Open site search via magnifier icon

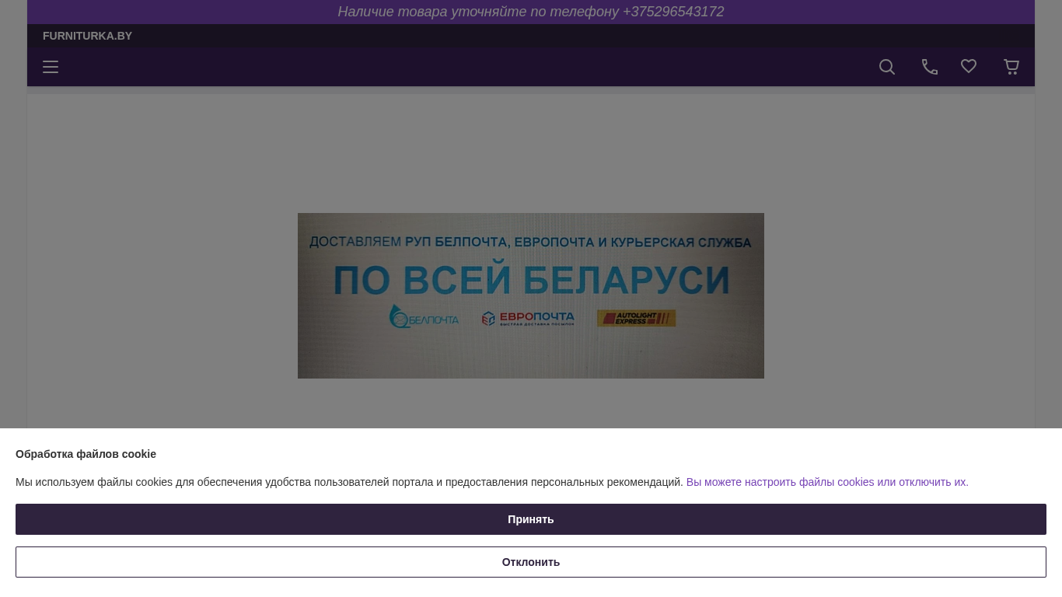tap(887, 67)
